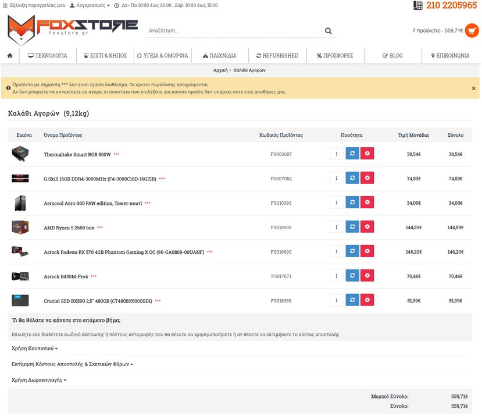The height and width of the screenshot is (419, 482).
Task: Click Καλάθι Αγορών breadcrumb link
Action: (x=249, y=70)
